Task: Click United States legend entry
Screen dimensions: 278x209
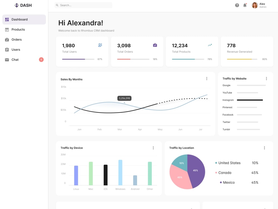Action: pos(237,163)
